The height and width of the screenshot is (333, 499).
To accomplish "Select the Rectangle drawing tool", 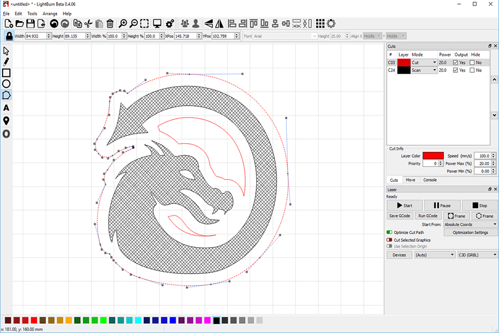I will pos(6,73).
